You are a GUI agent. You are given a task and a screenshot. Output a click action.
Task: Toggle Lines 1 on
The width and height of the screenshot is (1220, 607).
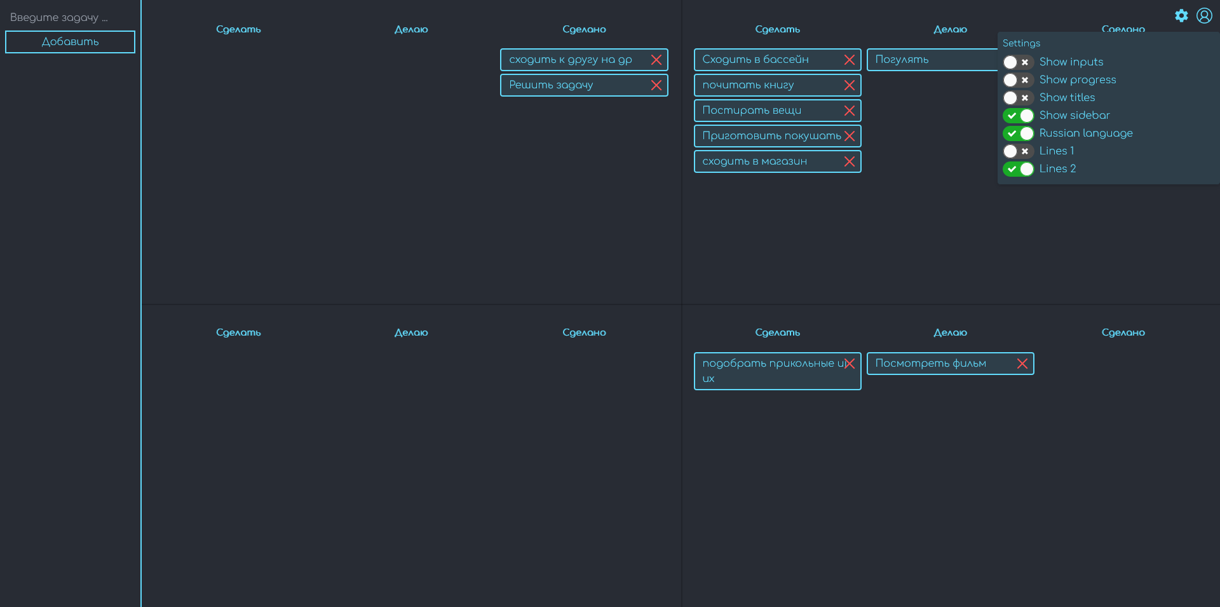tap(1017, 151)
